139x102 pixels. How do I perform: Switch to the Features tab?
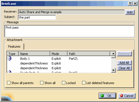tap(14, 47)
